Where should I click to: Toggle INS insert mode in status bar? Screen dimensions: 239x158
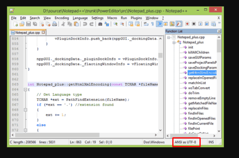(211, 142)
